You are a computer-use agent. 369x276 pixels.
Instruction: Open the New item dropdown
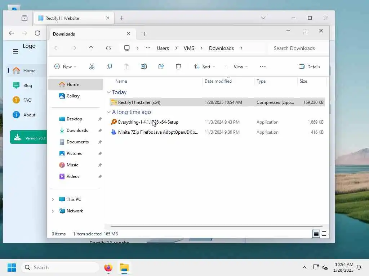coord(65,66)
